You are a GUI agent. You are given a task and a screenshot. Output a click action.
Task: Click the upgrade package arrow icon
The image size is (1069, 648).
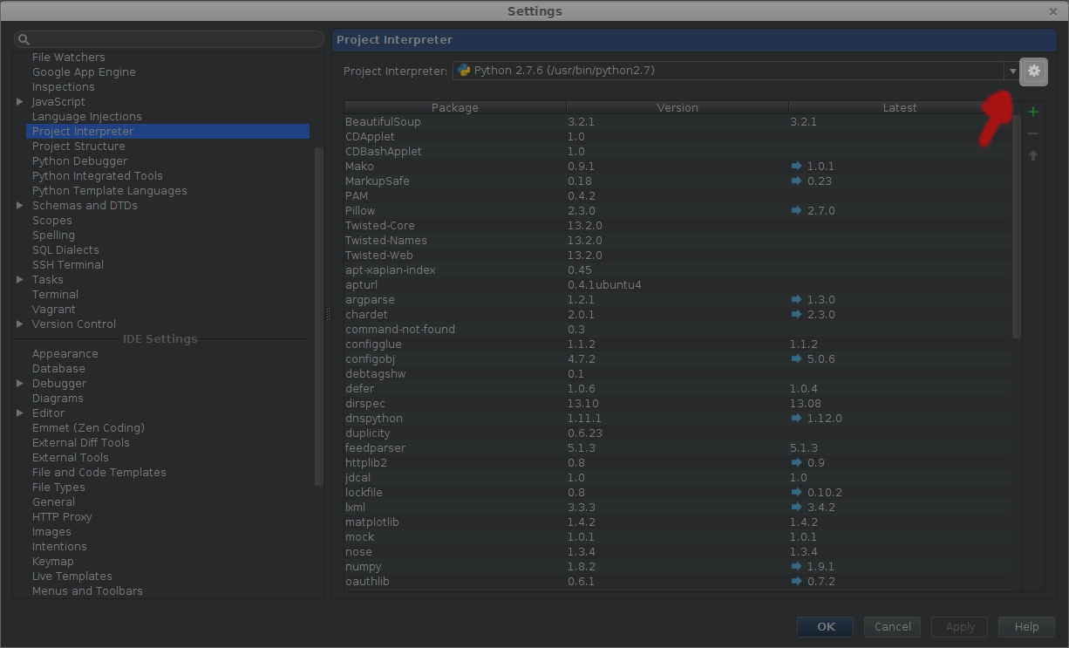(1033, 155)
